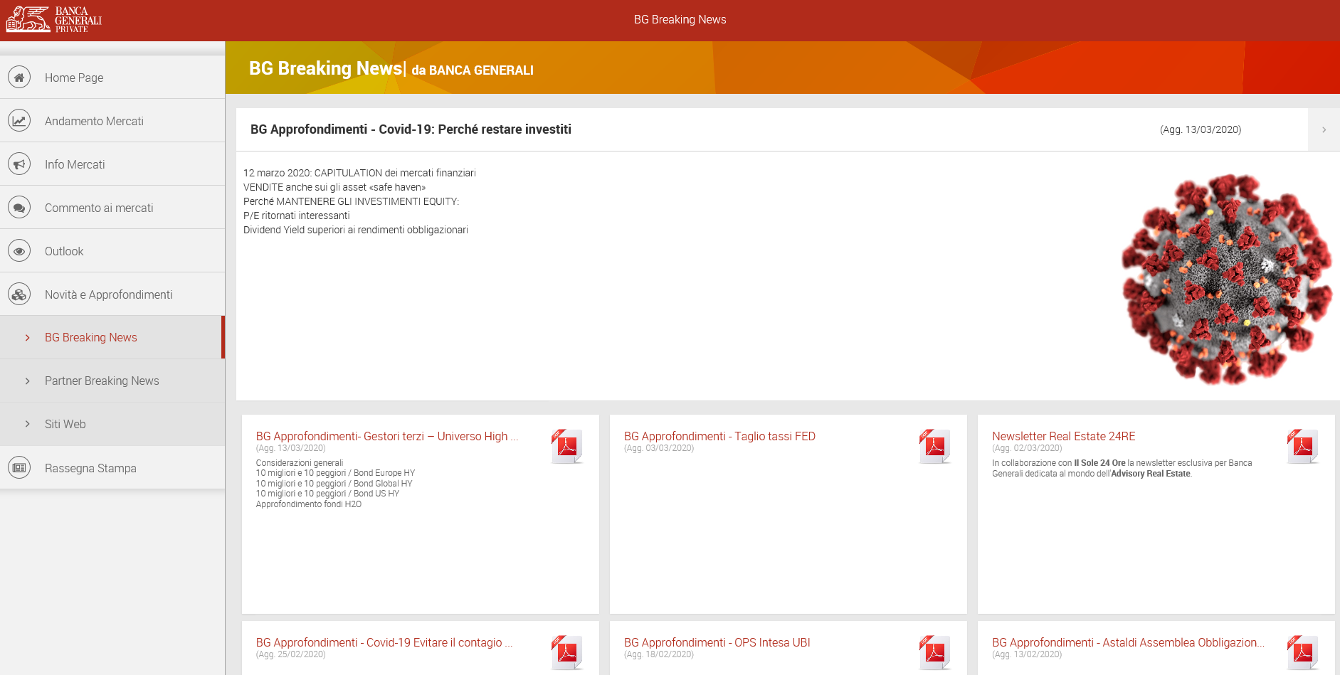This screenshot has height=675, width=1340.
Task: Open Astaldi Assemblea Obbligazionisti link
Action: tap(1128, 642)
